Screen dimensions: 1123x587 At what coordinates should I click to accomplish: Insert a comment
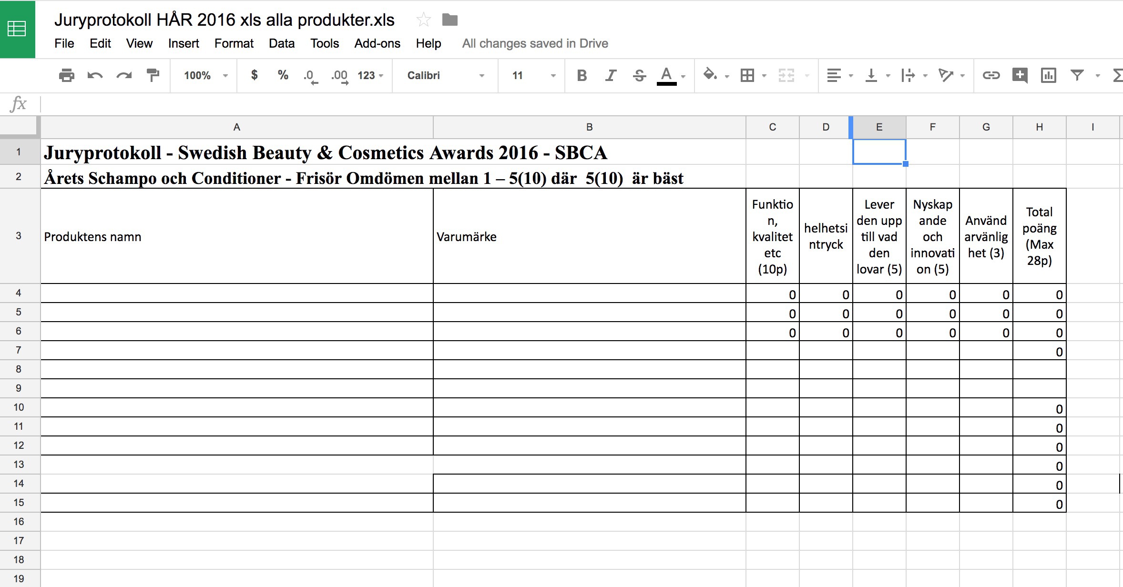1020,75
